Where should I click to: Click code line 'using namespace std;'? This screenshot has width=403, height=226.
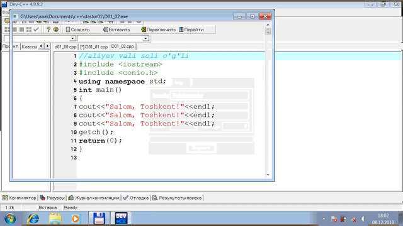(x=122, y=82)
